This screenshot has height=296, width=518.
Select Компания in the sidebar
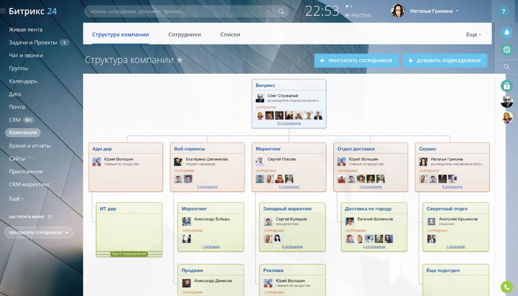[x=23, y=132]
